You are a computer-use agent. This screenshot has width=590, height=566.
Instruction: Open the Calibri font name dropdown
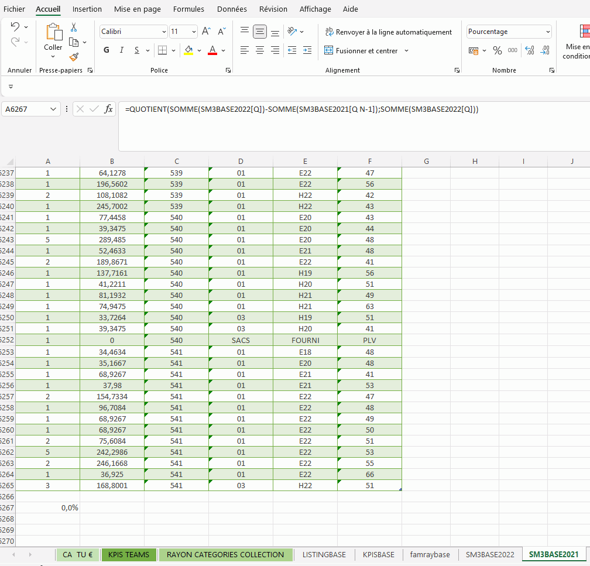164,32
